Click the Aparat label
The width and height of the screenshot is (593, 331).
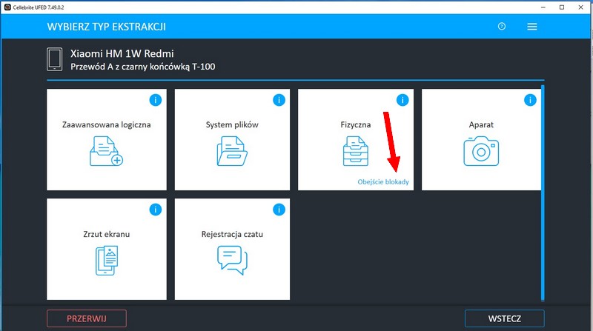[481, 124]
